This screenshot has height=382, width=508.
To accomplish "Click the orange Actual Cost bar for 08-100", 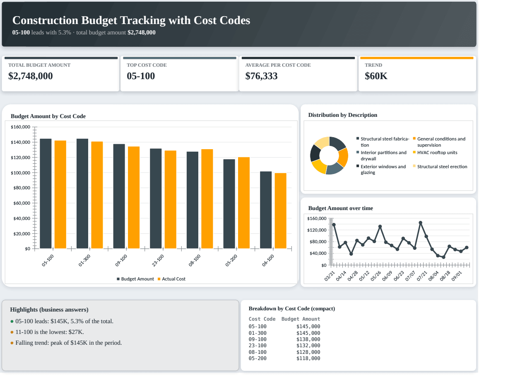I will point(207,199).
